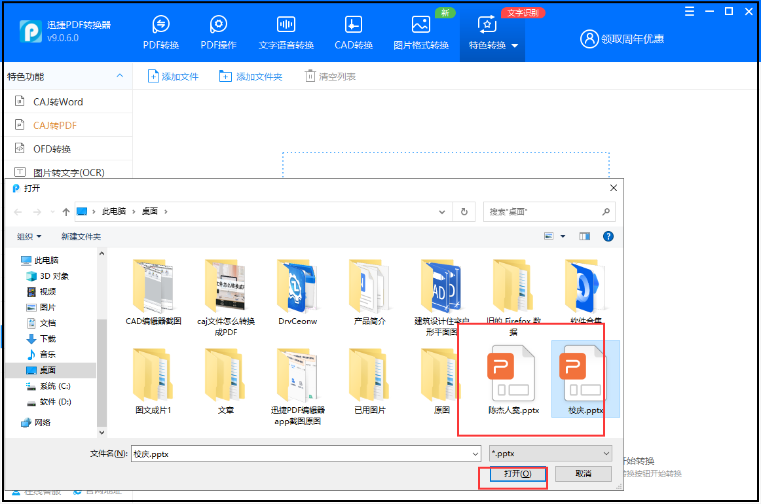761x504 pixels.
Task: Select 校庆.pptx file
Action: 585,380
